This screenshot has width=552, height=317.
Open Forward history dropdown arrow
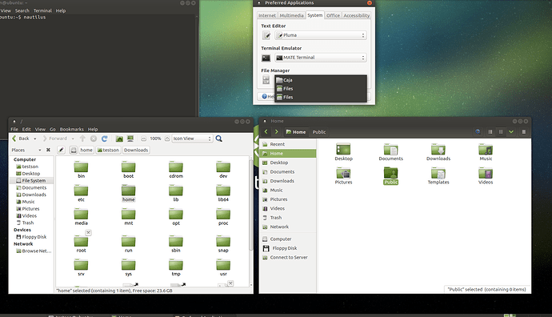pyautogui.click(x=73, y=138)
